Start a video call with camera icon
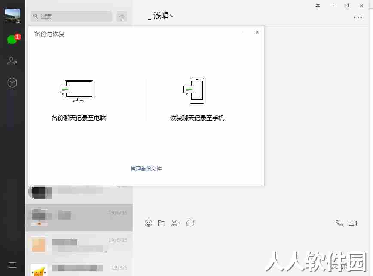This screenshot has width=373, height=276. coord(352,223)
